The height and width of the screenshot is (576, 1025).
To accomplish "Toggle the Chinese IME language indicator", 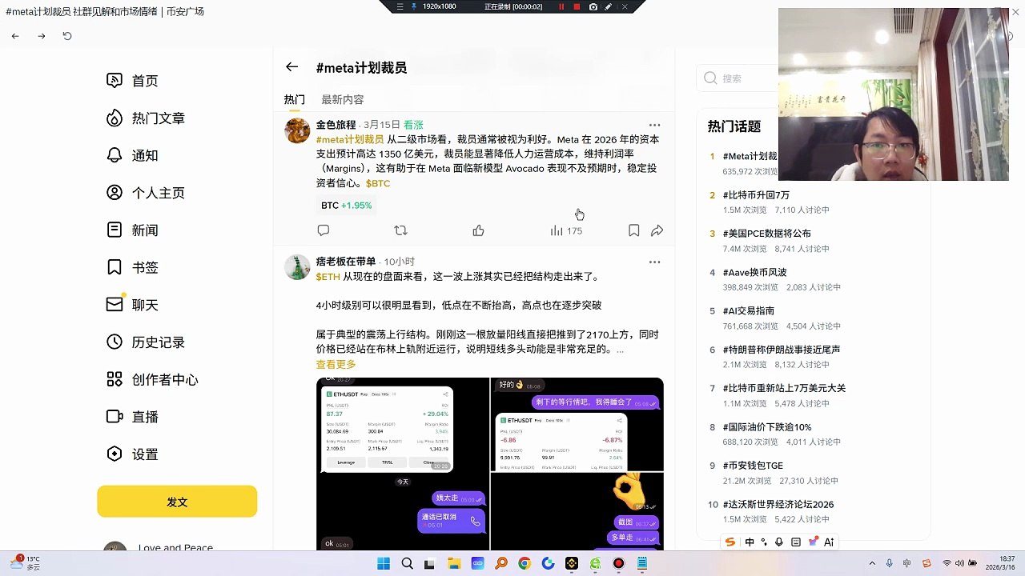I will 906,563.
